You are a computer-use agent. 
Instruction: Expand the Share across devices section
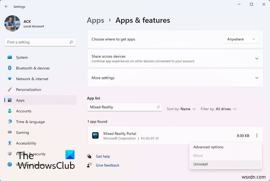coord(175,59)
